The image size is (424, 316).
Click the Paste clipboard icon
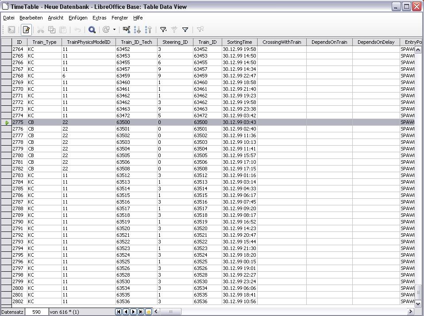(63, 30)
